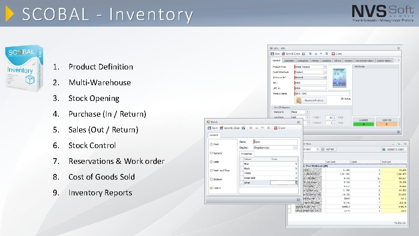Click help icon at product window bottom

tap(398, 132)
